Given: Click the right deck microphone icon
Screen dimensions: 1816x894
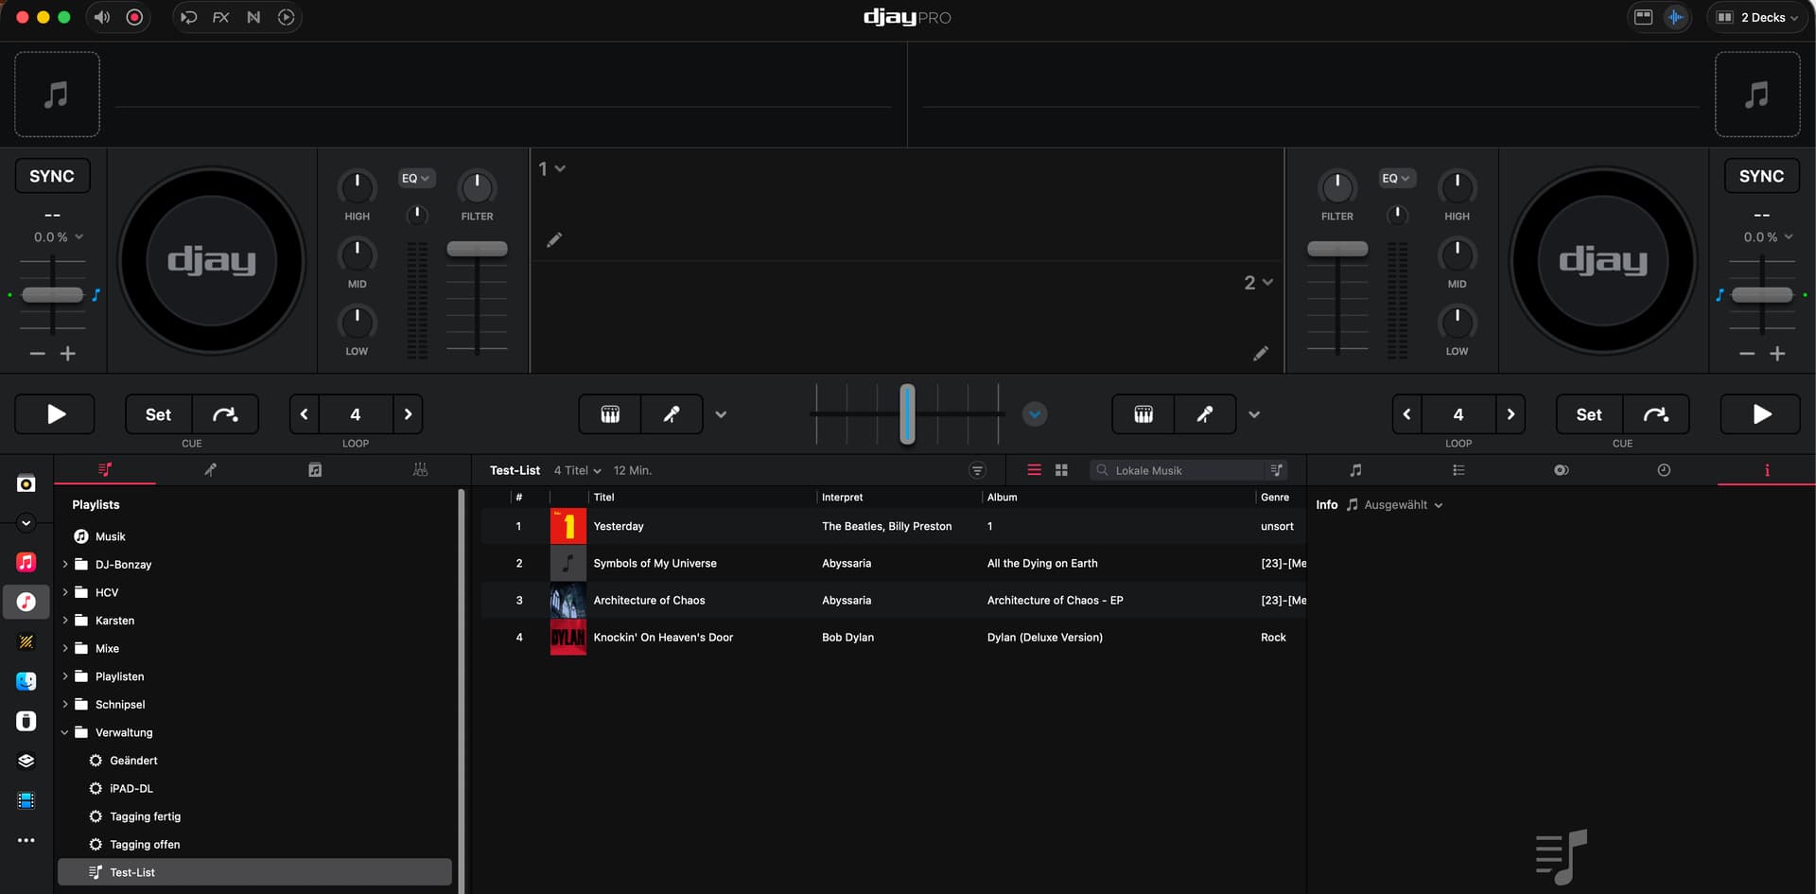Looking at the screenshot, I should (1204, 414).
